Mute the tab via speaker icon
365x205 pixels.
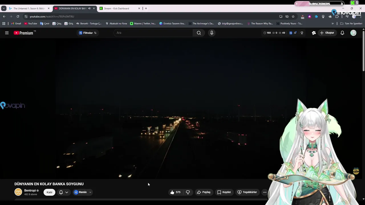point(89,9)
